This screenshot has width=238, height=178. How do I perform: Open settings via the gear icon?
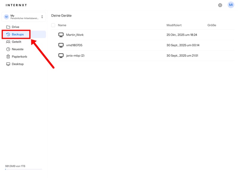coord(220,5)
